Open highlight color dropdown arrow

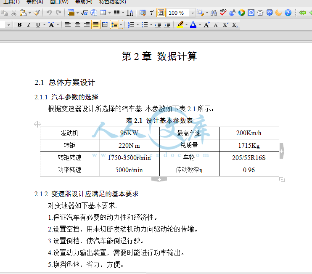tap(186, 25)
